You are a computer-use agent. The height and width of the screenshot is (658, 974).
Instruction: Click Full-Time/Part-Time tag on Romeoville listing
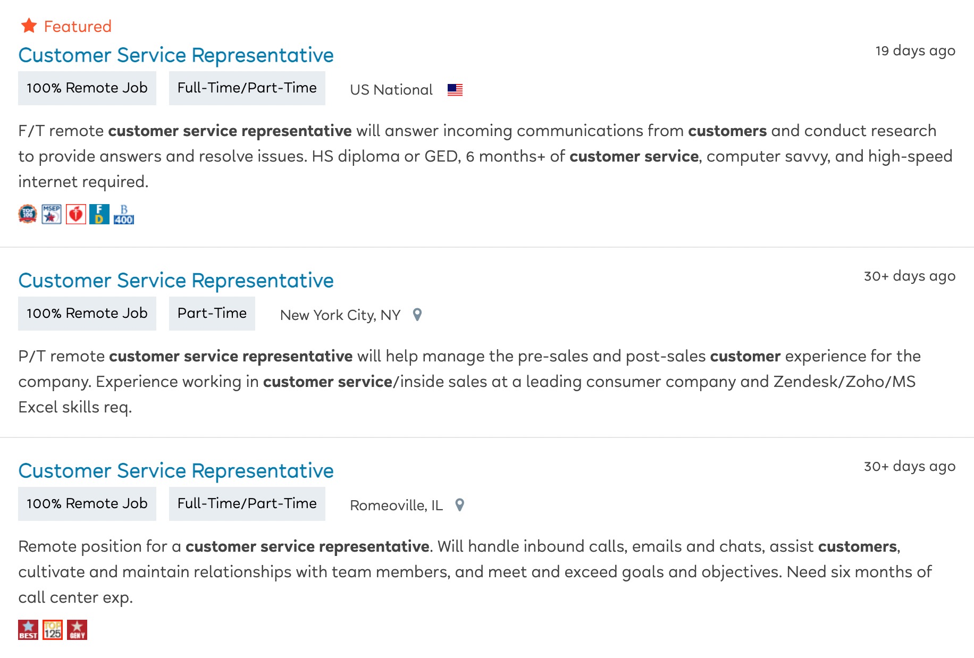click(247, 504)
